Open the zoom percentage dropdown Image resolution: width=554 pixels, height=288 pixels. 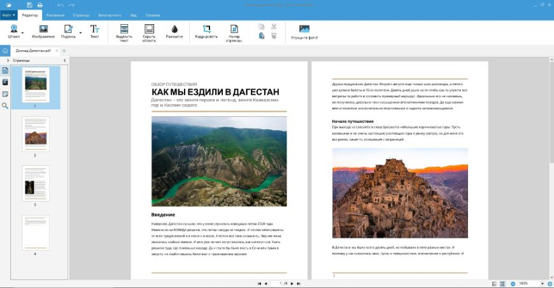pos(543,284)
